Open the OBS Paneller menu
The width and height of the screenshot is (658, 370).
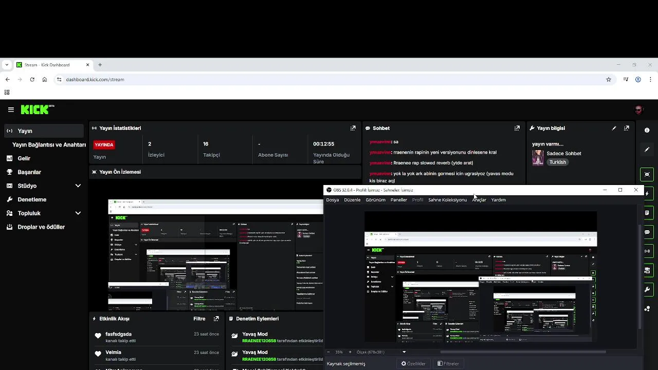[x=399, y=200]
